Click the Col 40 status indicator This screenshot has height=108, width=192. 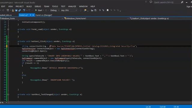163,107
